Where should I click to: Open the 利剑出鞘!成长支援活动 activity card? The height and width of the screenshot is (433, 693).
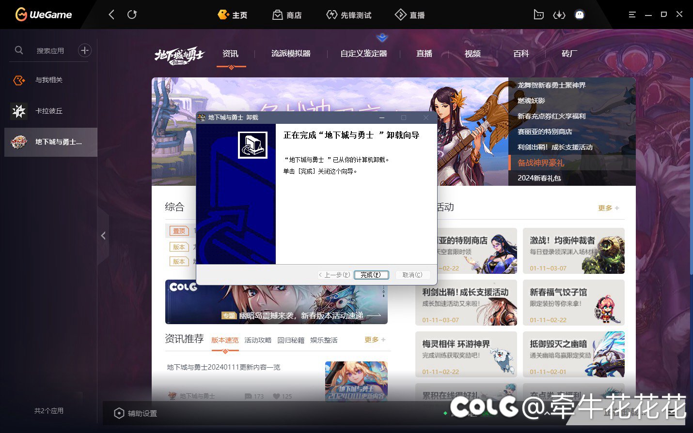(x=466, y=303)
